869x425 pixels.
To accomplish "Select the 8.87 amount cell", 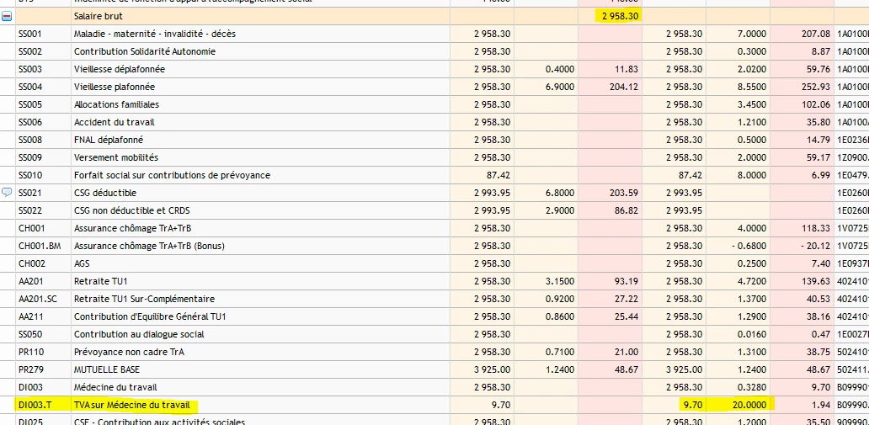I will point(821,51).
